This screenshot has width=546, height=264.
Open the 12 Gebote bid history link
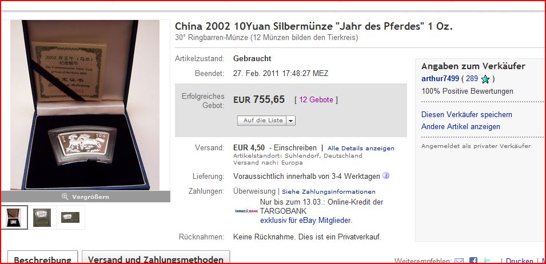click(x=316, y=100)
